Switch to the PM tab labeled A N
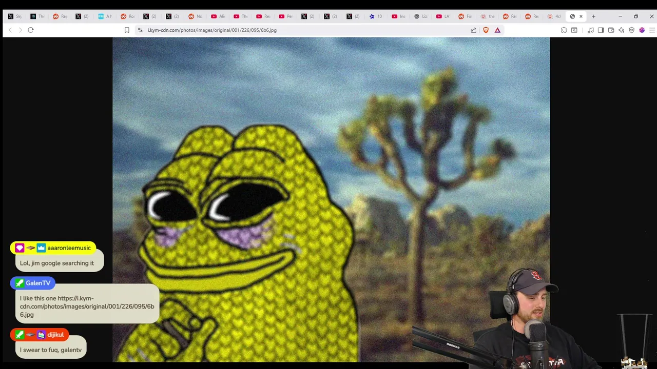 (105, 16)
